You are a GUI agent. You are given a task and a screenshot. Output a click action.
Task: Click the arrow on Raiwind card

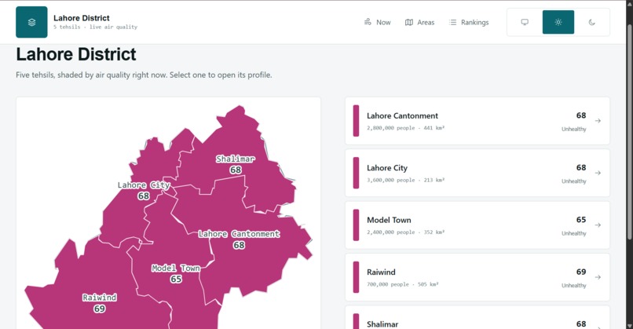[x=598, y=277]
